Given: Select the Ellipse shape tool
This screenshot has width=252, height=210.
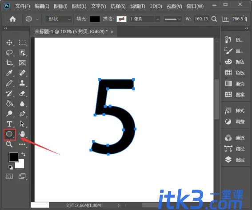Looking at the screenshot, I should (9, 134).
